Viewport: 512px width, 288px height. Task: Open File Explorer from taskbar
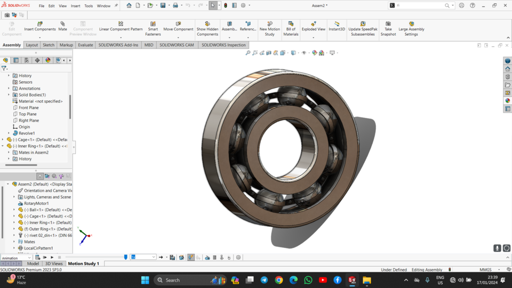367,280
